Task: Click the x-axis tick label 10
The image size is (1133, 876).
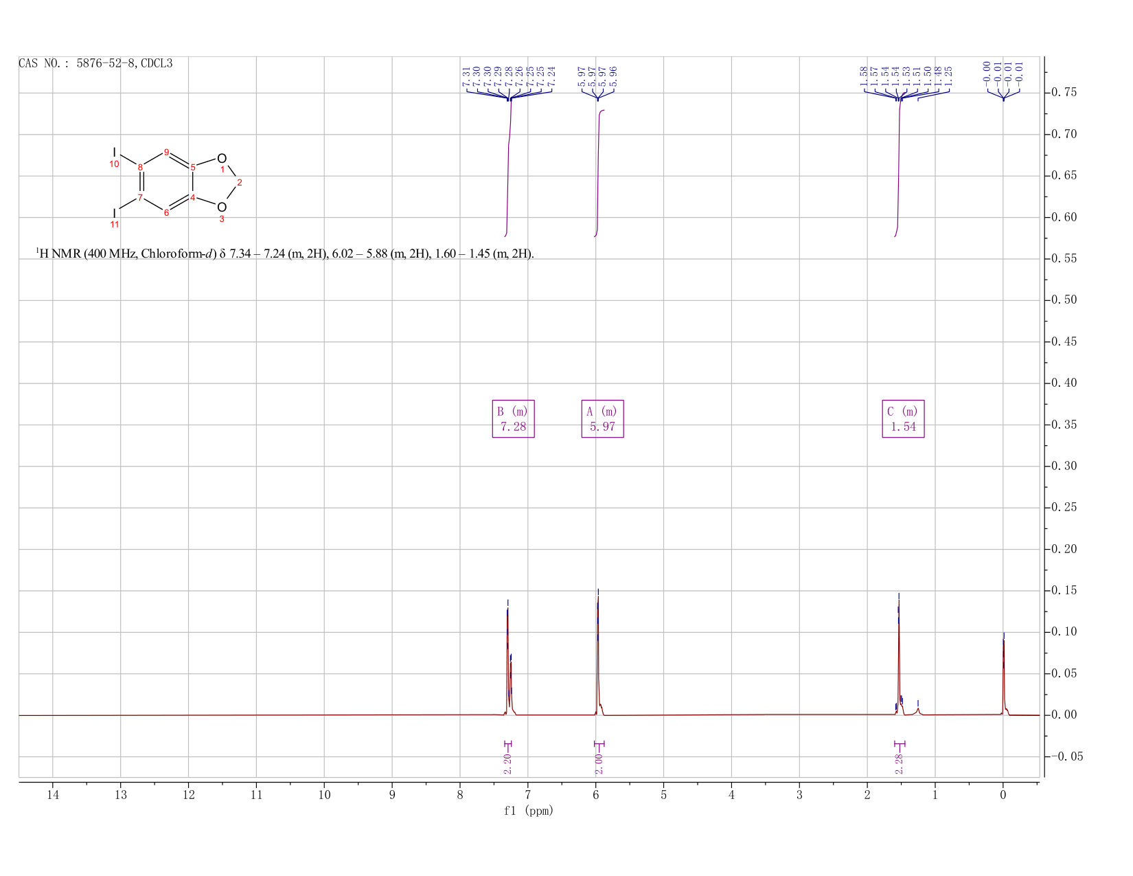Action: tap(324, 796)
